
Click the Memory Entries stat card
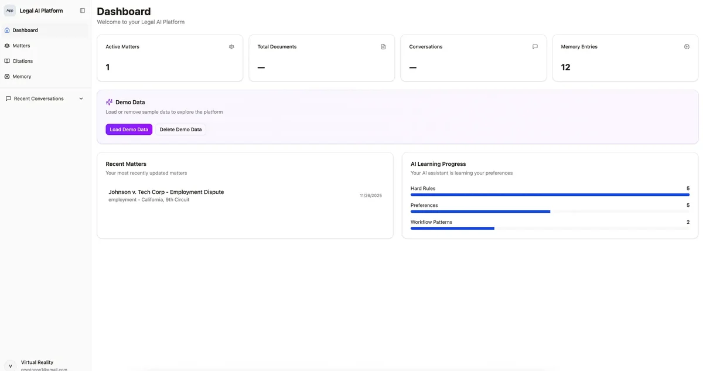(x=625, y=57)
